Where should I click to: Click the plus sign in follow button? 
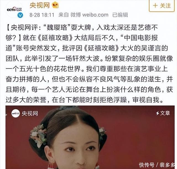[x=155, y=6]
